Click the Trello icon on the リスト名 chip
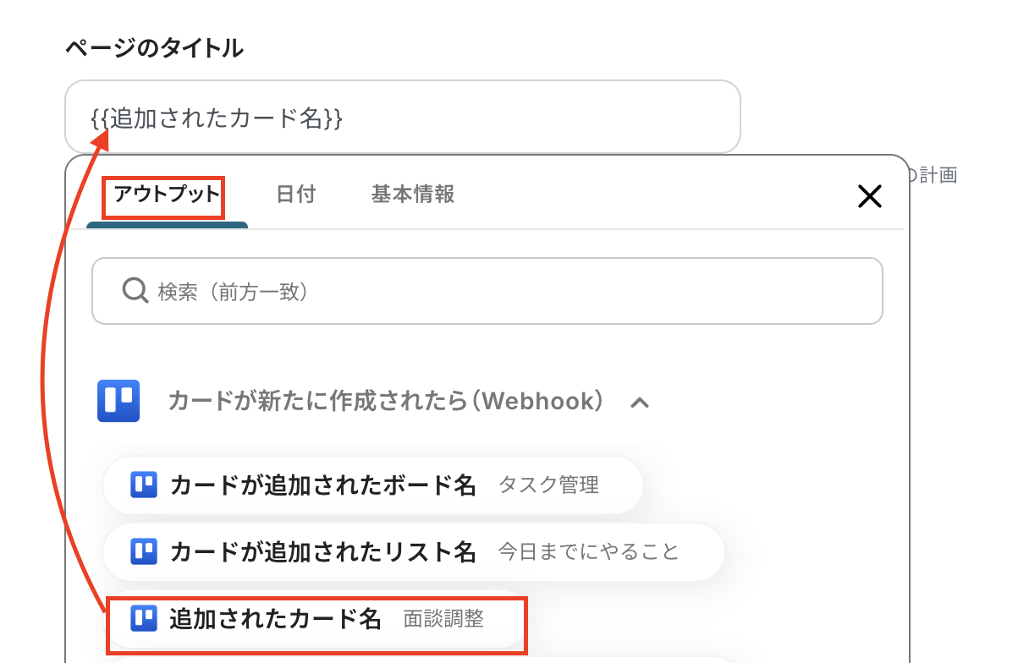1029x663 pixels. tap(144, 552)
